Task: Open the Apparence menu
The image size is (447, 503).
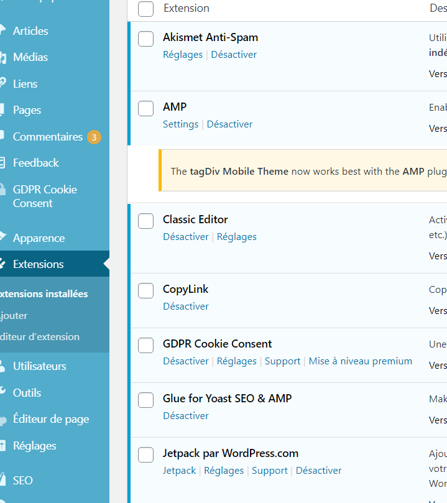Action: point(39,238)
